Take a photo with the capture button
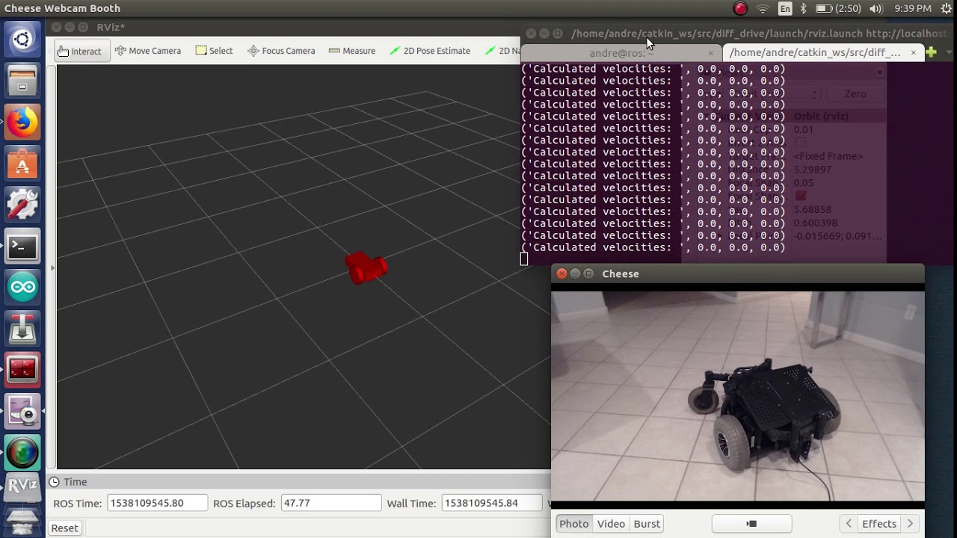This screenshot has height=538, width=957. tap(751, 524)
